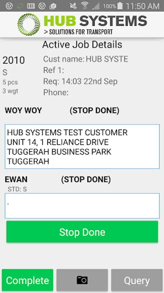Image resolution: width=164 pixels, height=293 pixels.
Task: Tap the Phone field label
Action: click(x=56, y=92)
